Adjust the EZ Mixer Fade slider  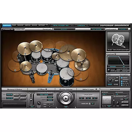pos(50,104)
